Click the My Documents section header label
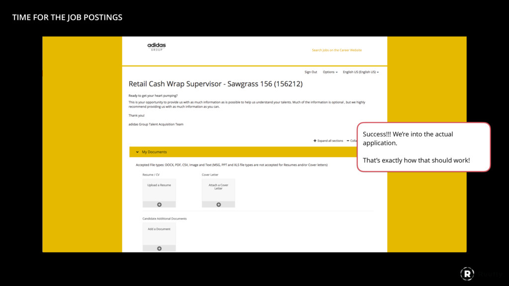509x286 pixels. click(x=154, y=152)
